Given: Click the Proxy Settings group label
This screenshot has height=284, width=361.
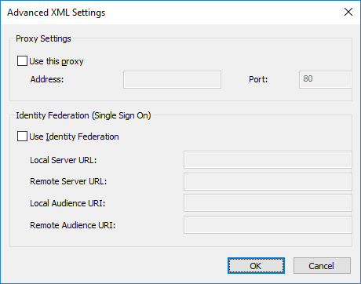Looking at the screenshot, I should pyautogui.click(x=43, y=38).
